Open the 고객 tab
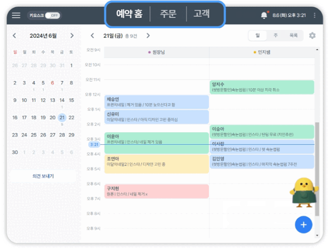Screen dimensions: 328x248 tap(201, 14)
